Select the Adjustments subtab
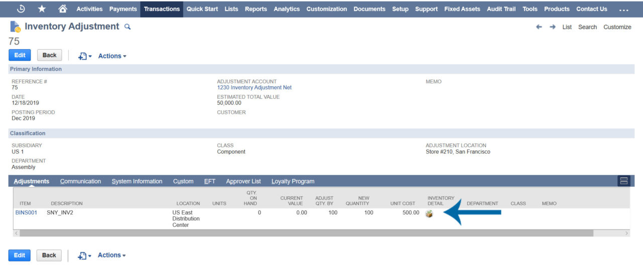 coord(32,181)
